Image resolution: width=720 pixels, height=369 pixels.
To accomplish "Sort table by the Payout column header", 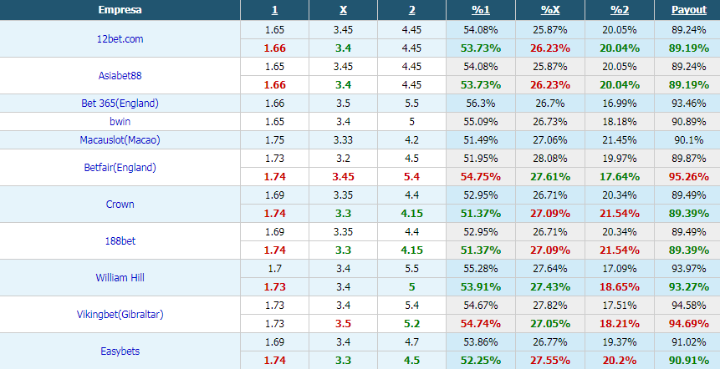I will [x=689, y=10].
